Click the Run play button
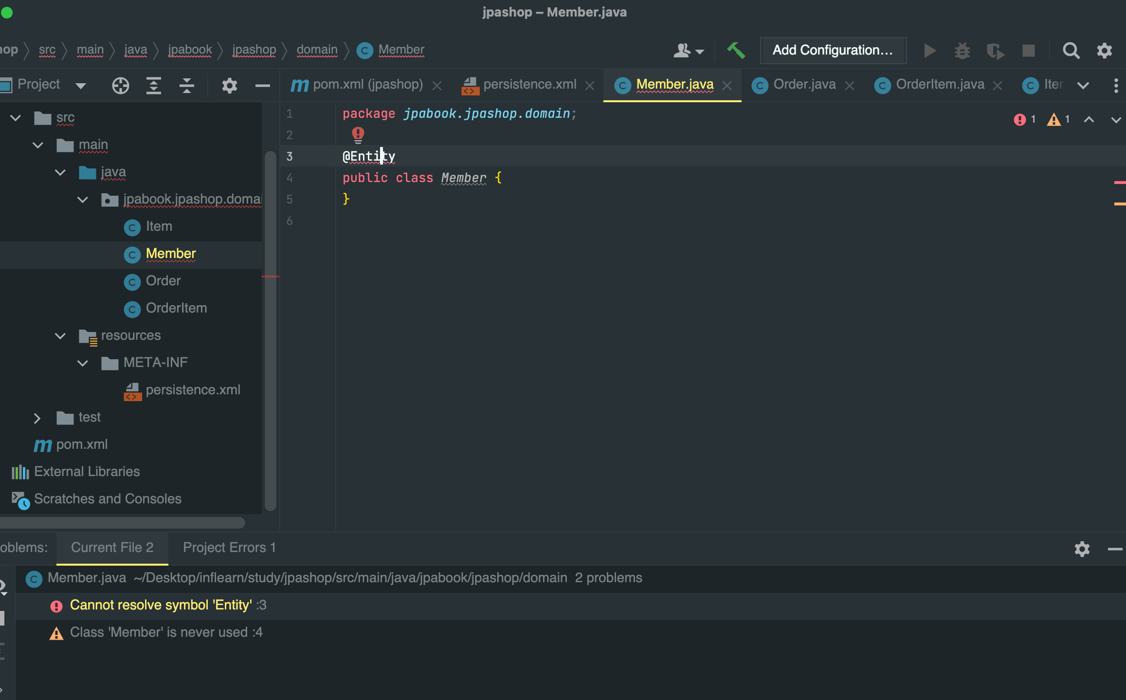The width and height of the screenshot is (1126, 700). (x=930, y=50)
